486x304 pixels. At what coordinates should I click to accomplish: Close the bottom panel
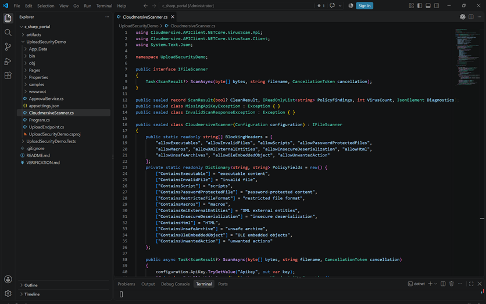coord(480,284)
